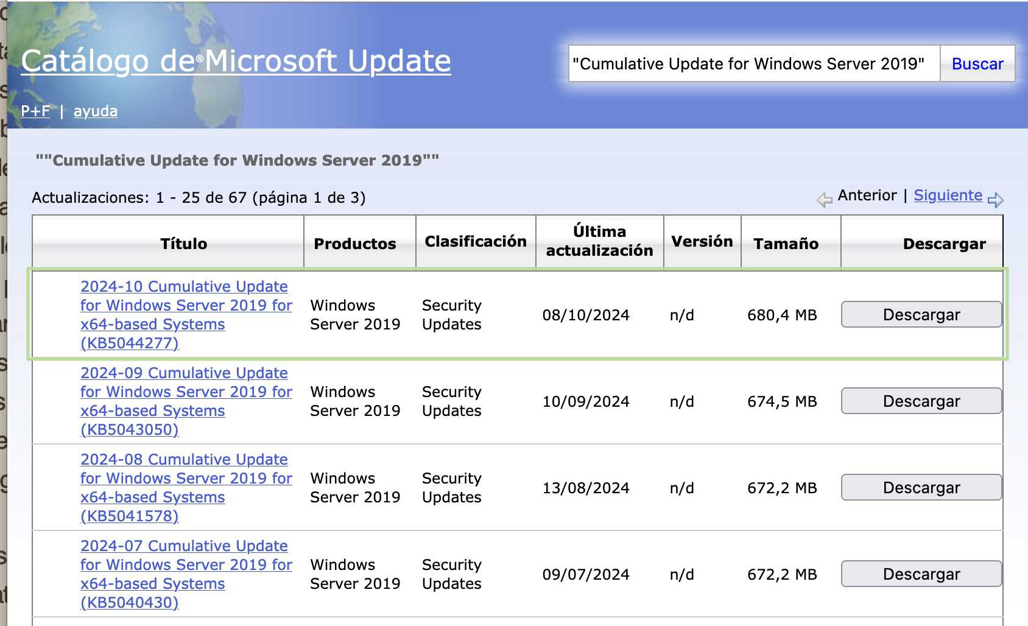
Task: Sort by Clasificación column header
Action: (x=476, y=241)
